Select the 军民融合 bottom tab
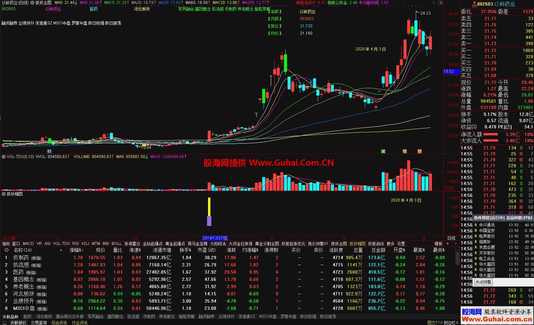 [x=95, y=316]
